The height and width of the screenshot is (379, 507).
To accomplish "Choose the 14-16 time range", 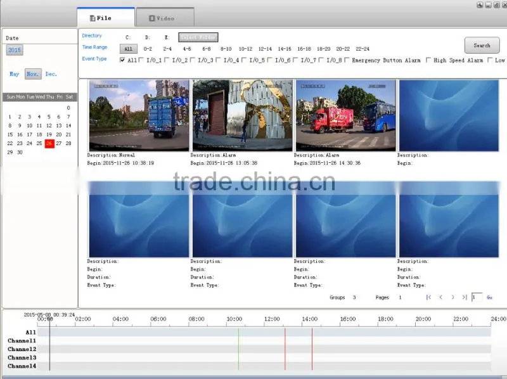I will [x=285, y=49].
